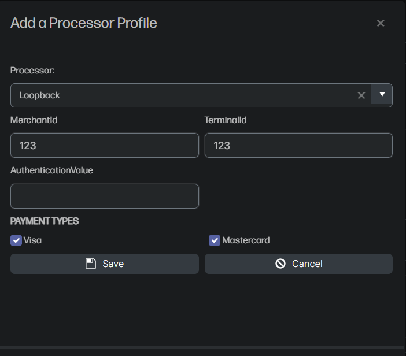Expand the Processor dropdown arrow
Image resolution: width=406 pixels, height=356 pixels.
tap(382, 94)
